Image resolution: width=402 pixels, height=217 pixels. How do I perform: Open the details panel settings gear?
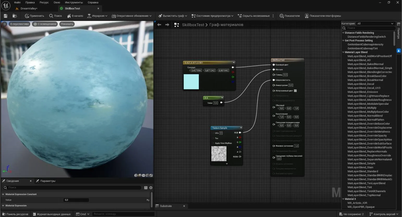coord(151,188)
